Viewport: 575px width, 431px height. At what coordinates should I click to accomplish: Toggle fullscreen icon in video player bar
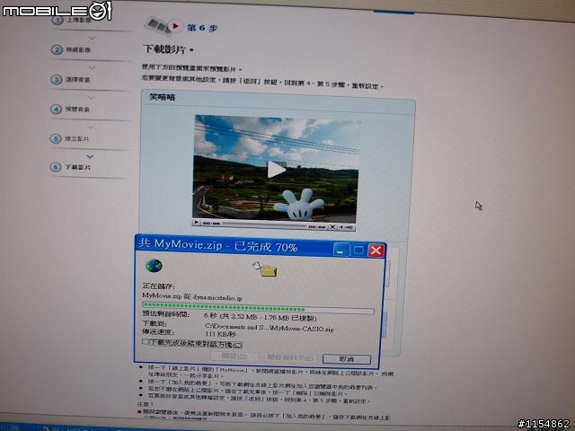click(x=332, y=227)
